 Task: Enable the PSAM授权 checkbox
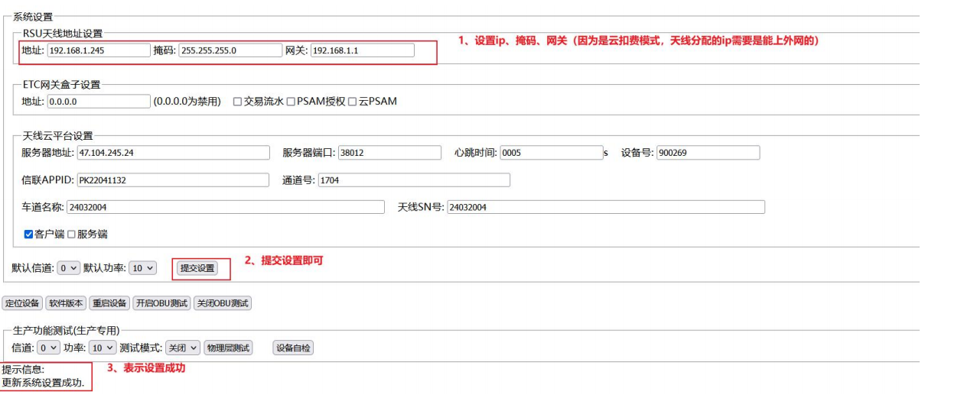tap(291, 101)
